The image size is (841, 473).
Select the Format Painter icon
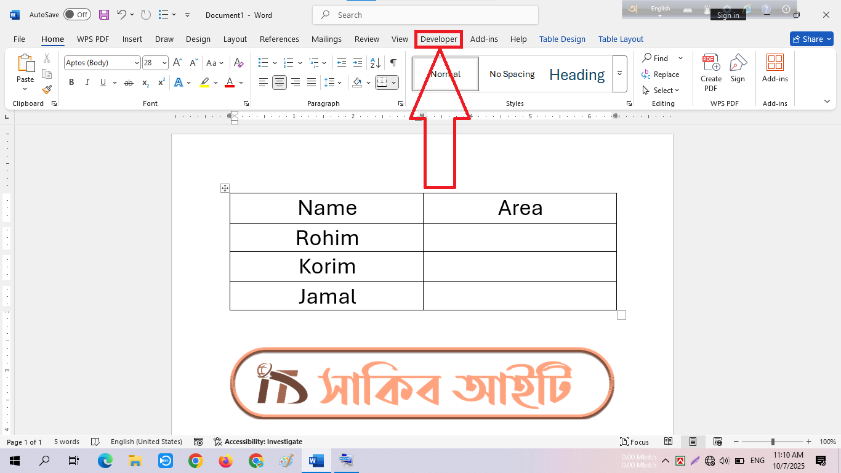tap(47, 89)
